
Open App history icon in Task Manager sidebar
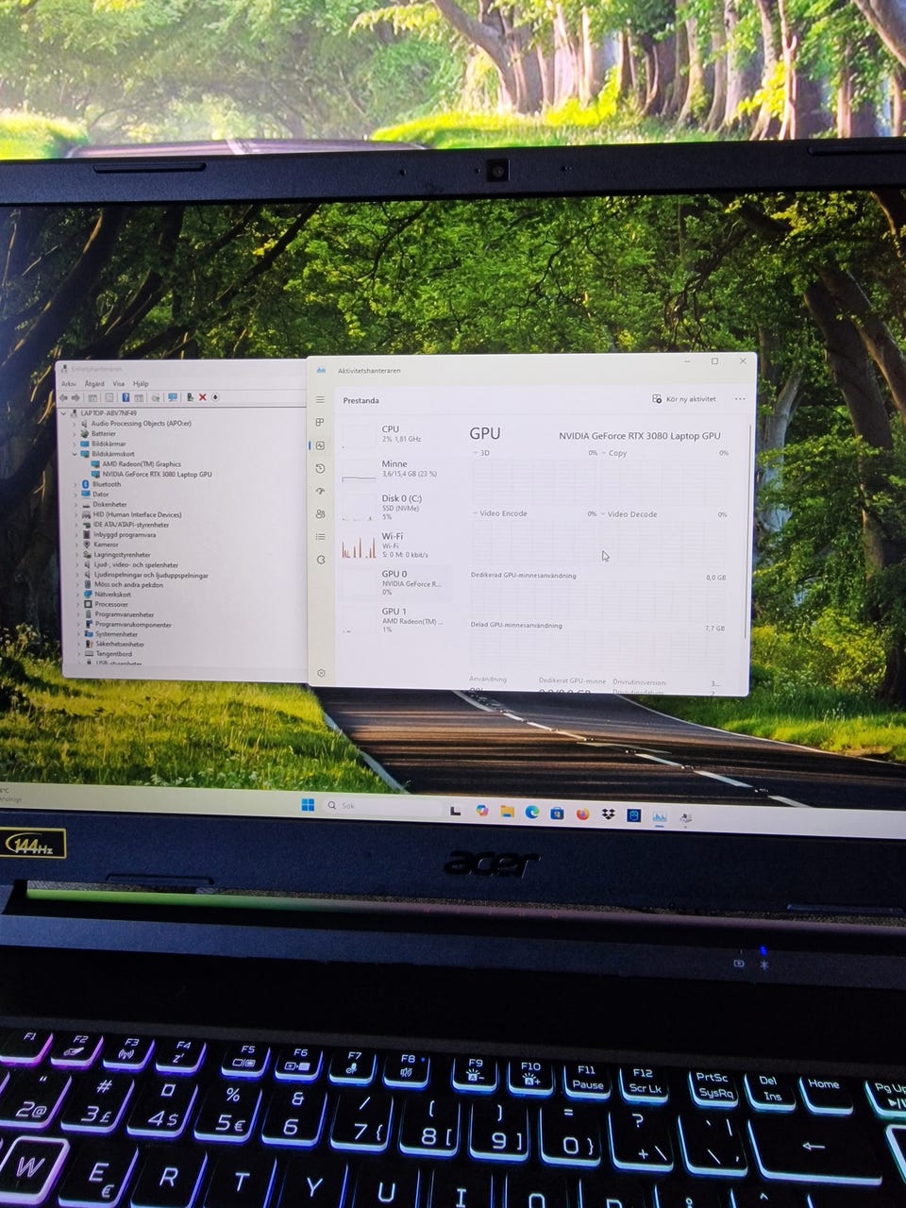pos(320,468)
